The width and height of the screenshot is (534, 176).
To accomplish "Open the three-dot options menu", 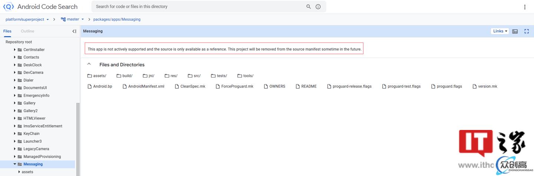I will [525, 7].
